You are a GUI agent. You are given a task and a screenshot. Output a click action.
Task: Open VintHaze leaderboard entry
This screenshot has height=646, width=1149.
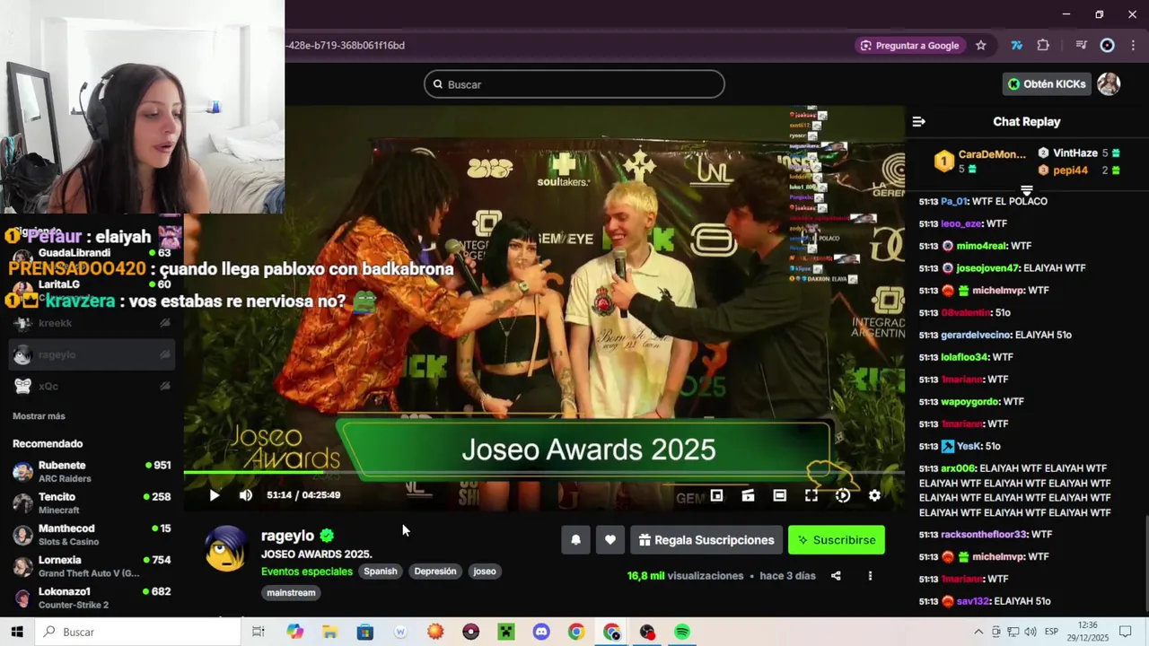coord(1079,153)
